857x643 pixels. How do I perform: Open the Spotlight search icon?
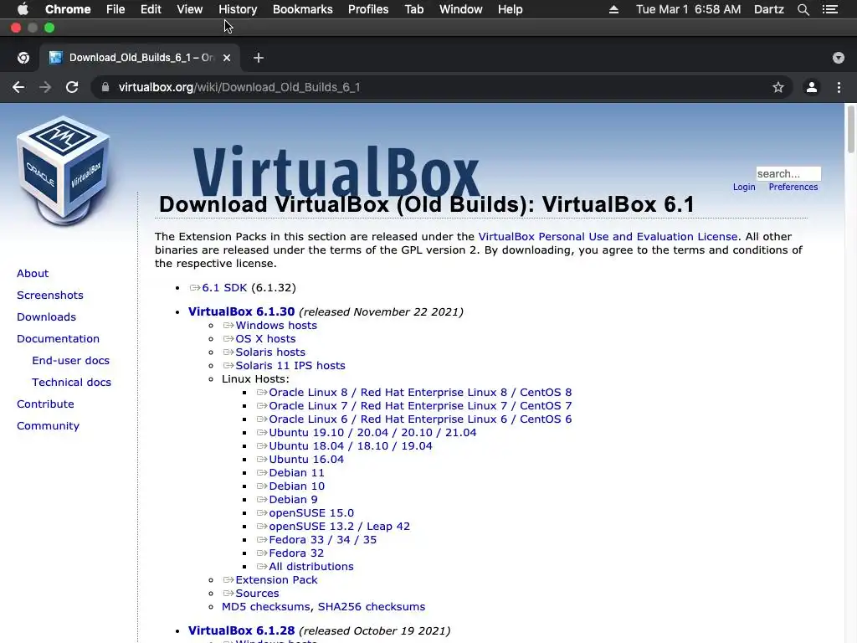pyautogui.click(x=803, y=9)
